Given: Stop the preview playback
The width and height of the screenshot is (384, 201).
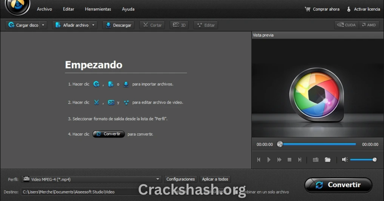Looking at the screenshot, I should click(289, 160).
